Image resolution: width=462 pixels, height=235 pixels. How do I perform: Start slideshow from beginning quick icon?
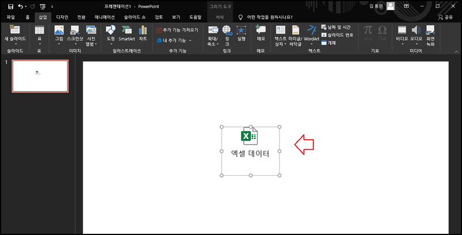click(43, 6)
